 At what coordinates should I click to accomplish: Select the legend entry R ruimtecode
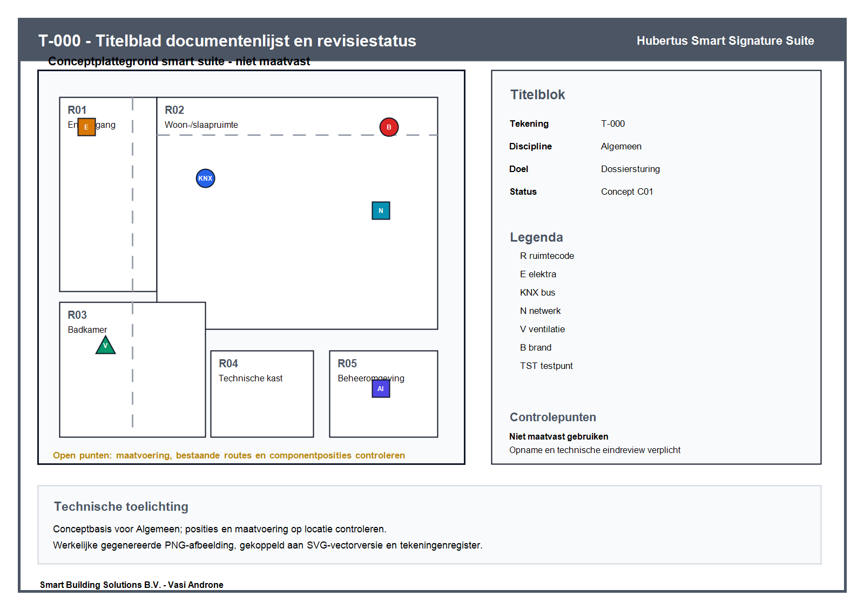(546, 256)
